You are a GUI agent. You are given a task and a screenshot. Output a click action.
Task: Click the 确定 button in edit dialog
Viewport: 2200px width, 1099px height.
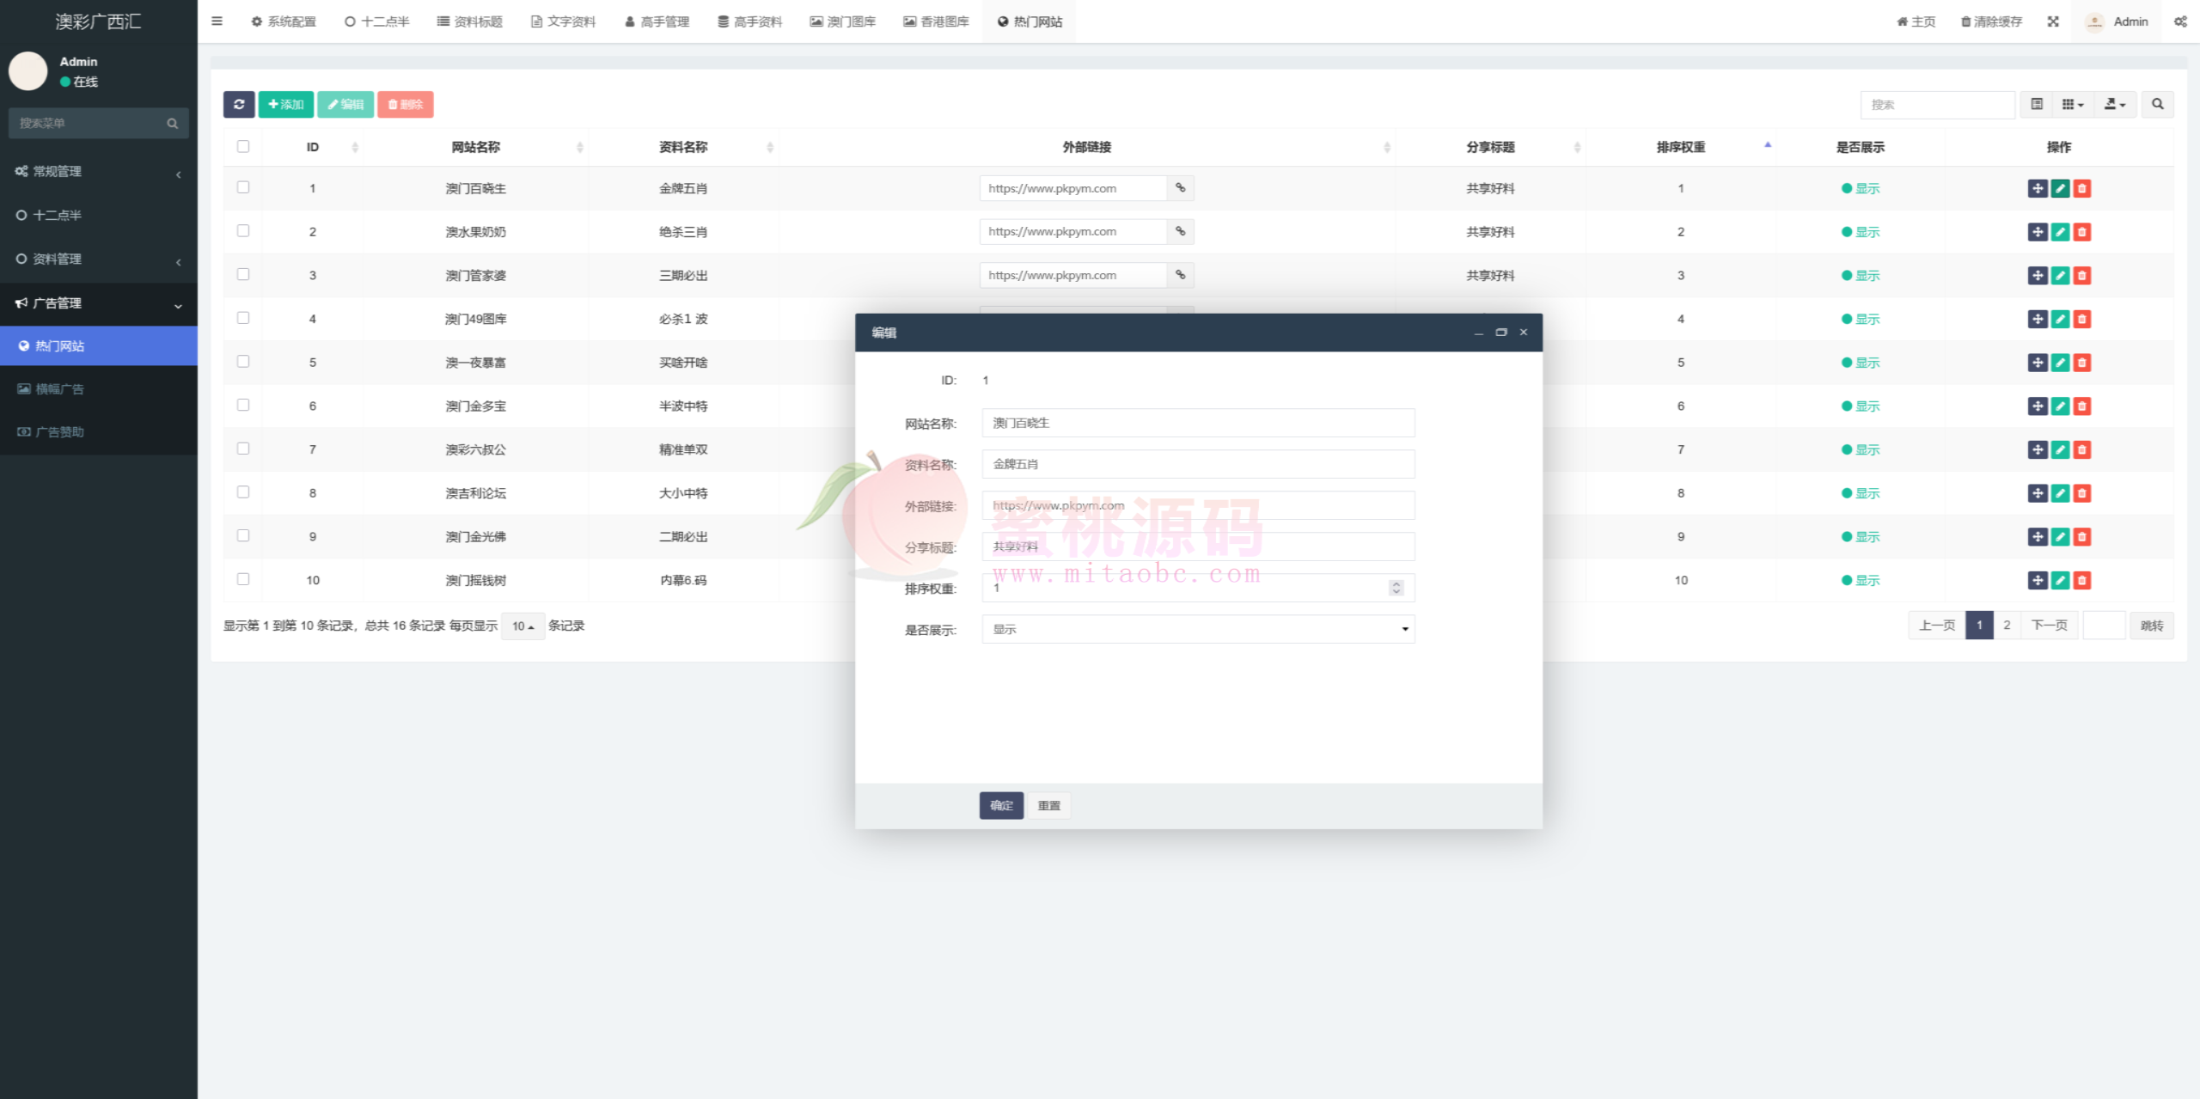click(x=1001, y=805)
